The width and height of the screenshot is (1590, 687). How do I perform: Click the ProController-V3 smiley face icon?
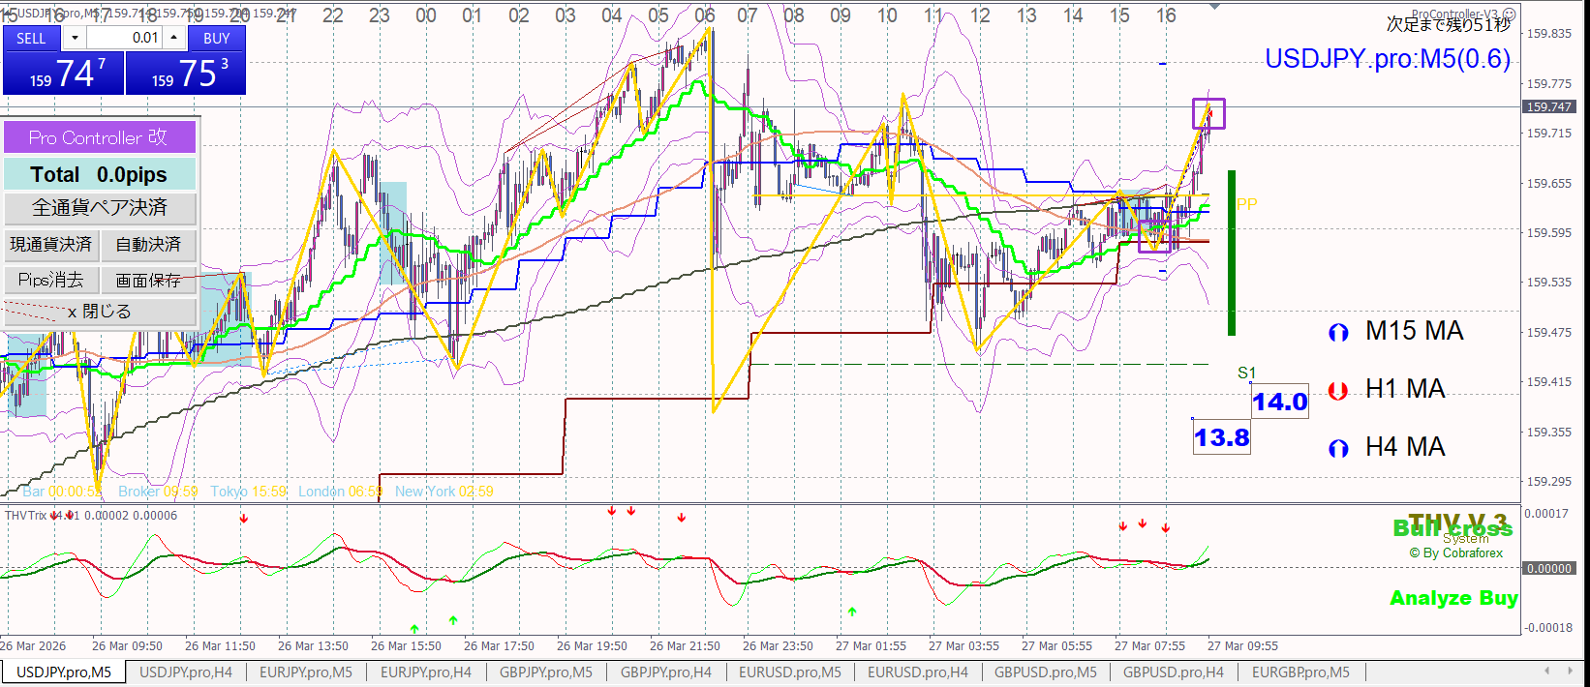(1509, 15)
